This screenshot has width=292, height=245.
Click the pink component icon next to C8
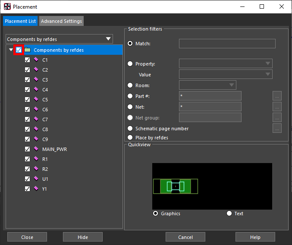36,129
